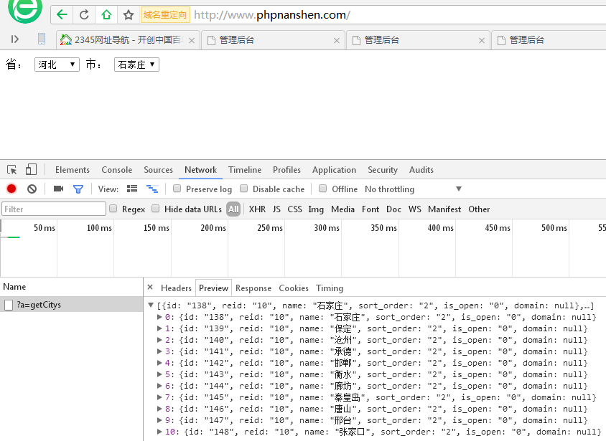
Task: Select the All filter button
Action: 233,209
